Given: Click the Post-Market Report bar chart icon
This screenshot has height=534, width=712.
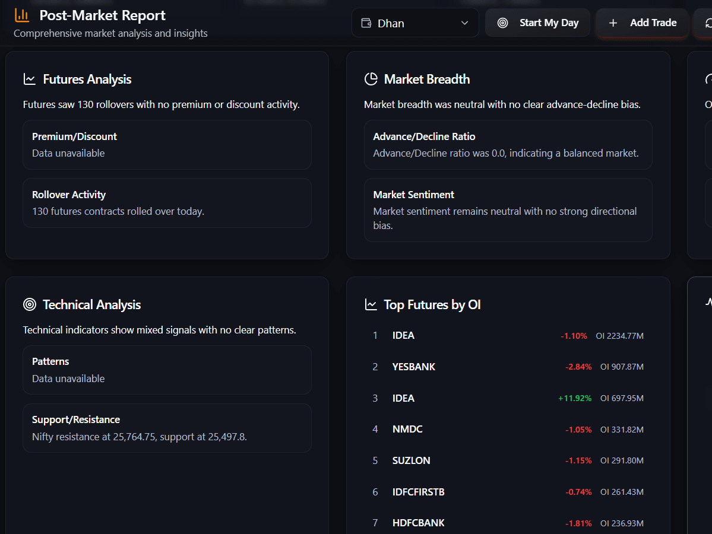Looking at the screenshot, I should point(22,15).
